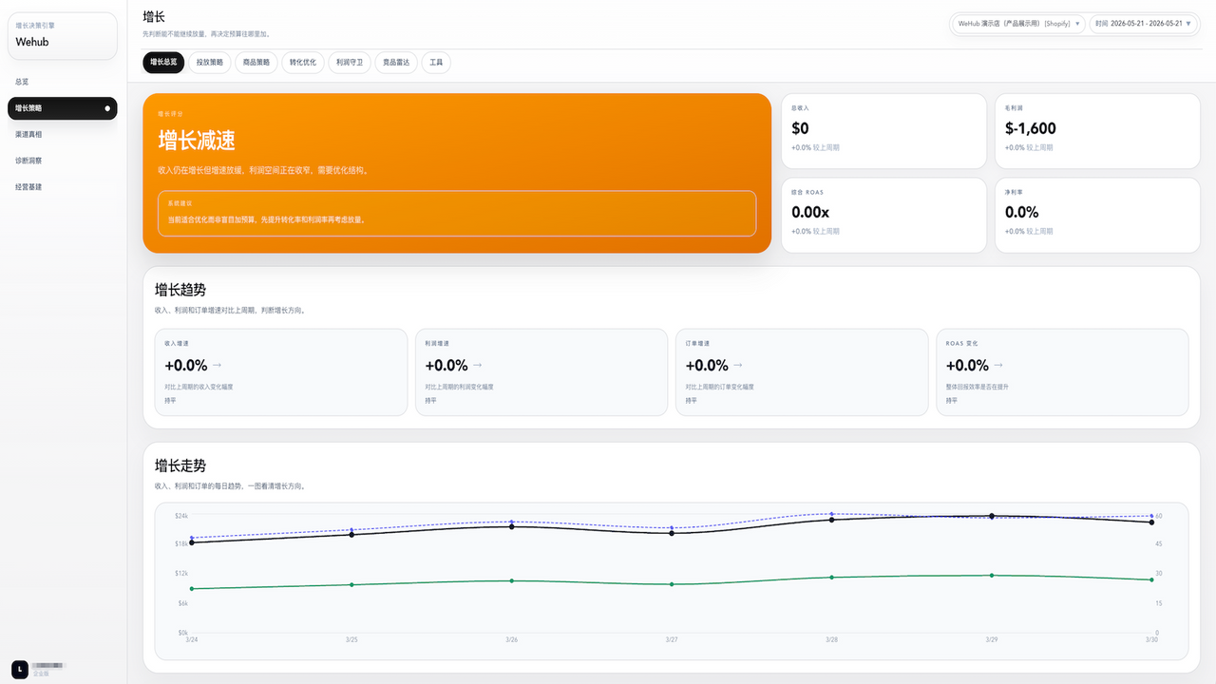The height and width of the screenshot is (684, 1216).
Task: Open the 时间 date range dropdown
Action: pyautogui.click(x=1144, y=24)
